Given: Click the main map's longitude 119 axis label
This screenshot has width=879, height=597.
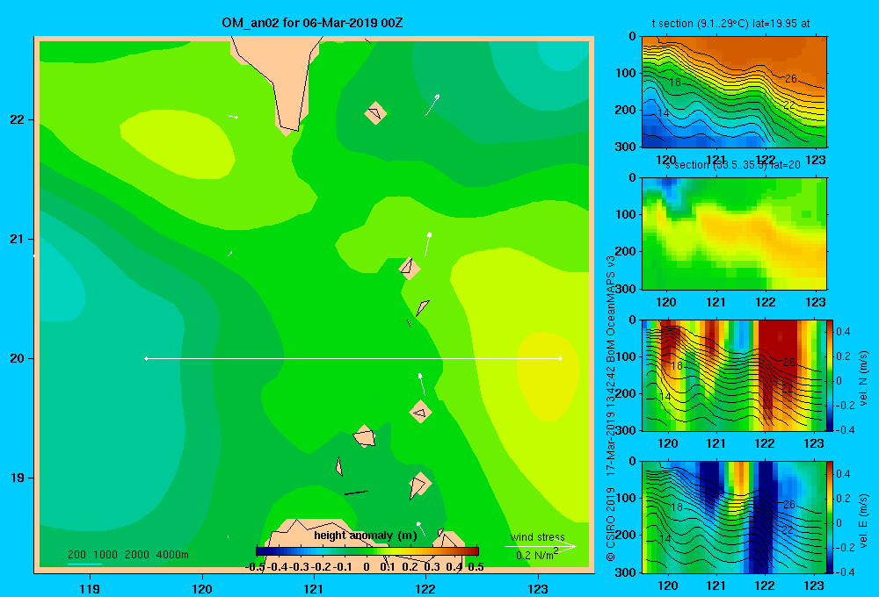Looking at the screenshot, I should tap(90, 588).
